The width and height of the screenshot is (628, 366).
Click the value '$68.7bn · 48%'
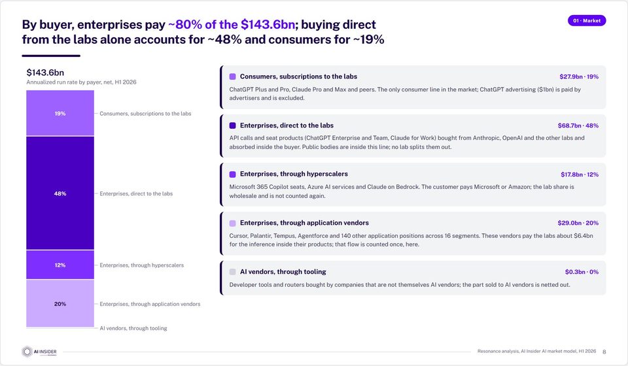[578, 125]
